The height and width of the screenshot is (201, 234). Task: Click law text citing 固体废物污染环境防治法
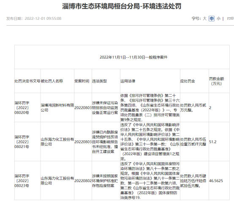150,181
